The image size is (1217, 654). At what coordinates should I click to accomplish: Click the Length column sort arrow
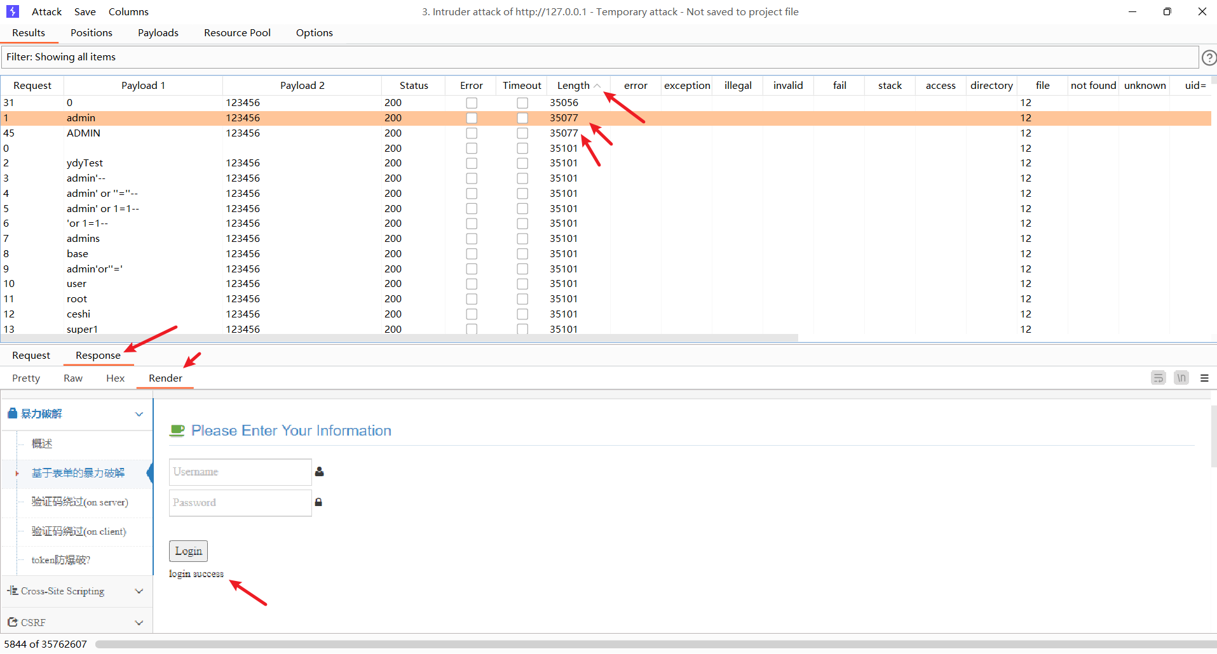[x=597, y=86]
